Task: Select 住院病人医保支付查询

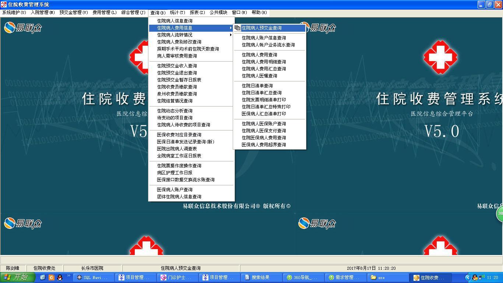Action: click(x=270, y=131)
